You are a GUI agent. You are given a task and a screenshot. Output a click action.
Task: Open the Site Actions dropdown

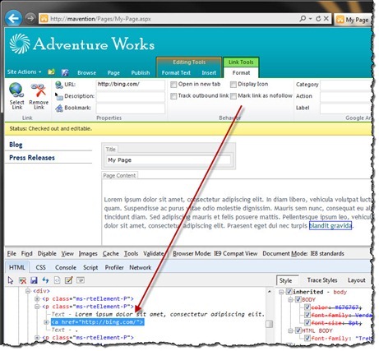point(24,72)
